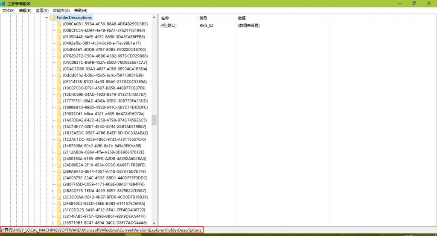
Task: Click folder icon of {31C0DD25-9439-4F12-BF41-7FF4EDA38722}
Action: tap(59, 210)
